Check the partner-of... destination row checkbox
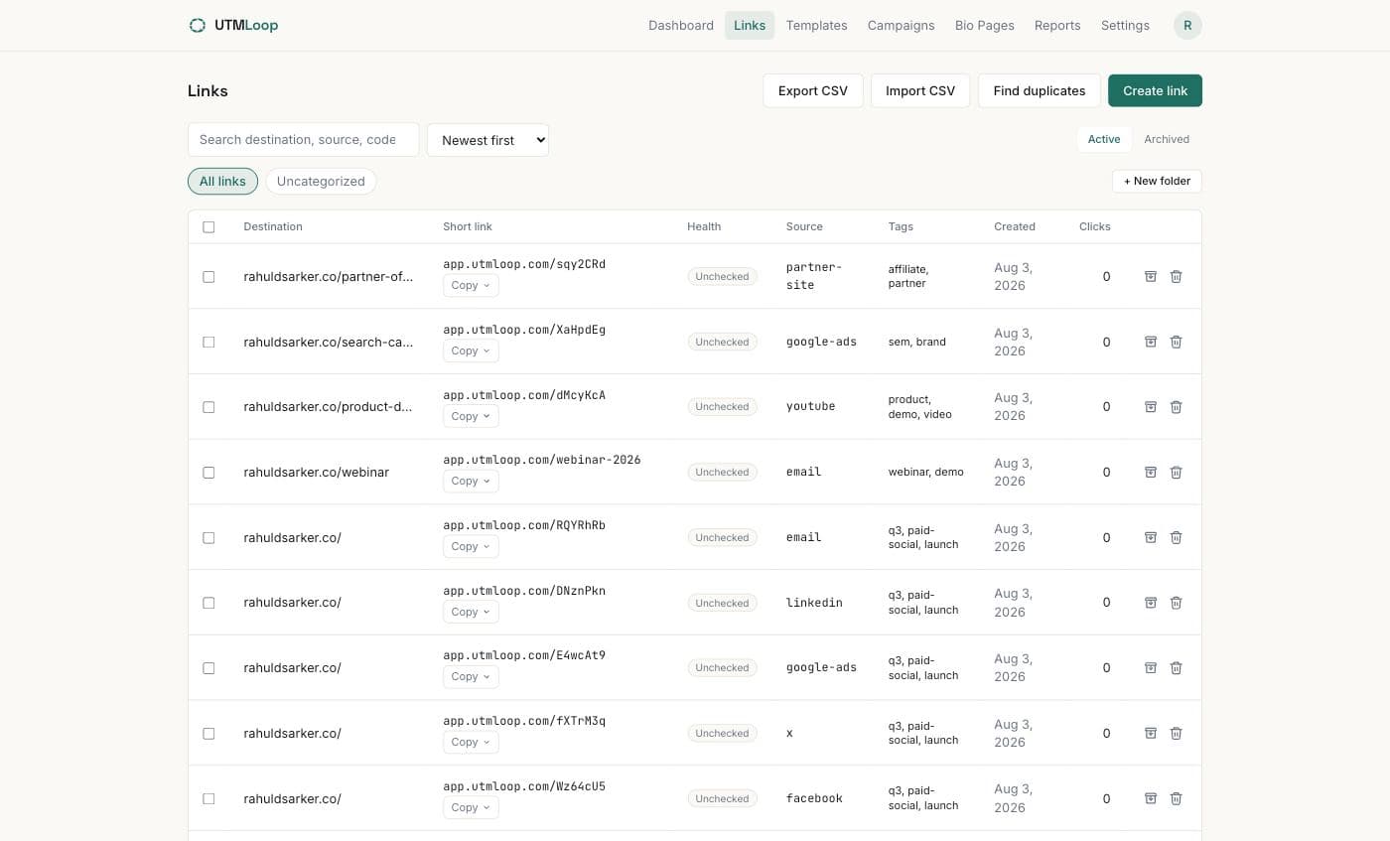Image resolution: width=1390 pixels, height=841 pixels. click(208, 276)
